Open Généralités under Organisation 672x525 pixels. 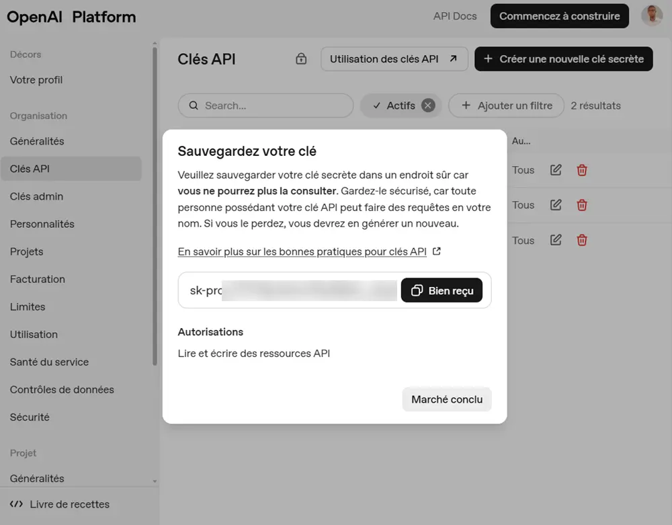tap(37, 141)
